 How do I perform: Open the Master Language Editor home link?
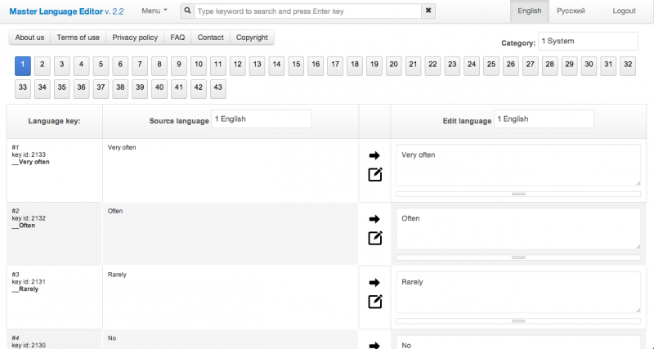pyautogui.click(x=66, y=11)
